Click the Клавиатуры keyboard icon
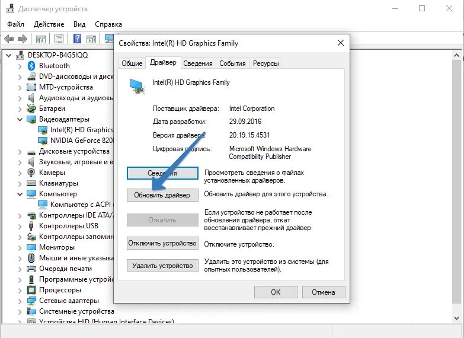The width and height of the screenshot is (464, 338). point(31,183)
